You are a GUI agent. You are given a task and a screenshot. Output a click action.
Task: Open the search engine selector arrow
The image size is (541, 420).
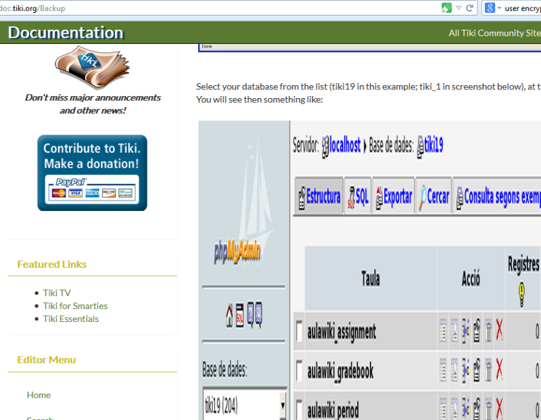[499, 8]
